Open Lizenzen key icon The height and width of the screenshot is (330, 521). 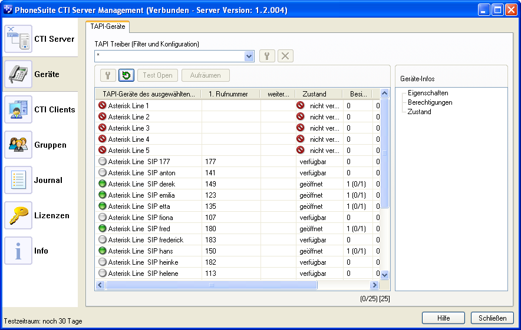pos(18,216)
